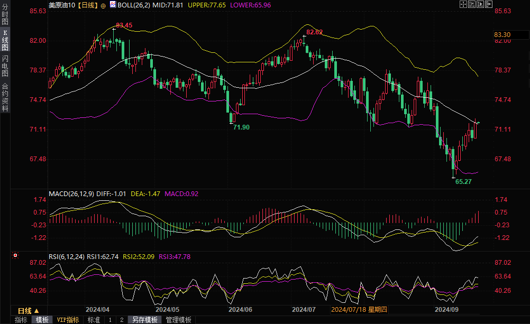Open the VIP指标 tab
The width and height of the screenshot is (530, 324).
tap(68, 320)
